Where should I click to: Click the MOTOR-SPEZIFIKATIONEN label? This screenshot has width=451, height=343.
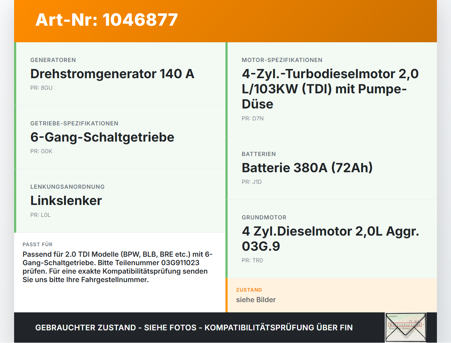(282, 60)
